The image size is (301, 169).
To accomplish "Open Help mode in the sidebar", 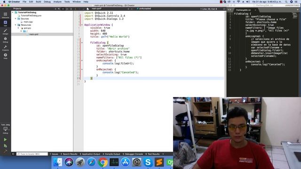I will point(5,56).
